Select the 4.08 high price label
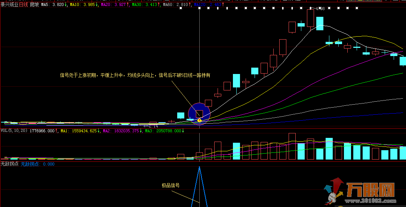This screenshot has height=207, width=406. click(x=320, y=9)
